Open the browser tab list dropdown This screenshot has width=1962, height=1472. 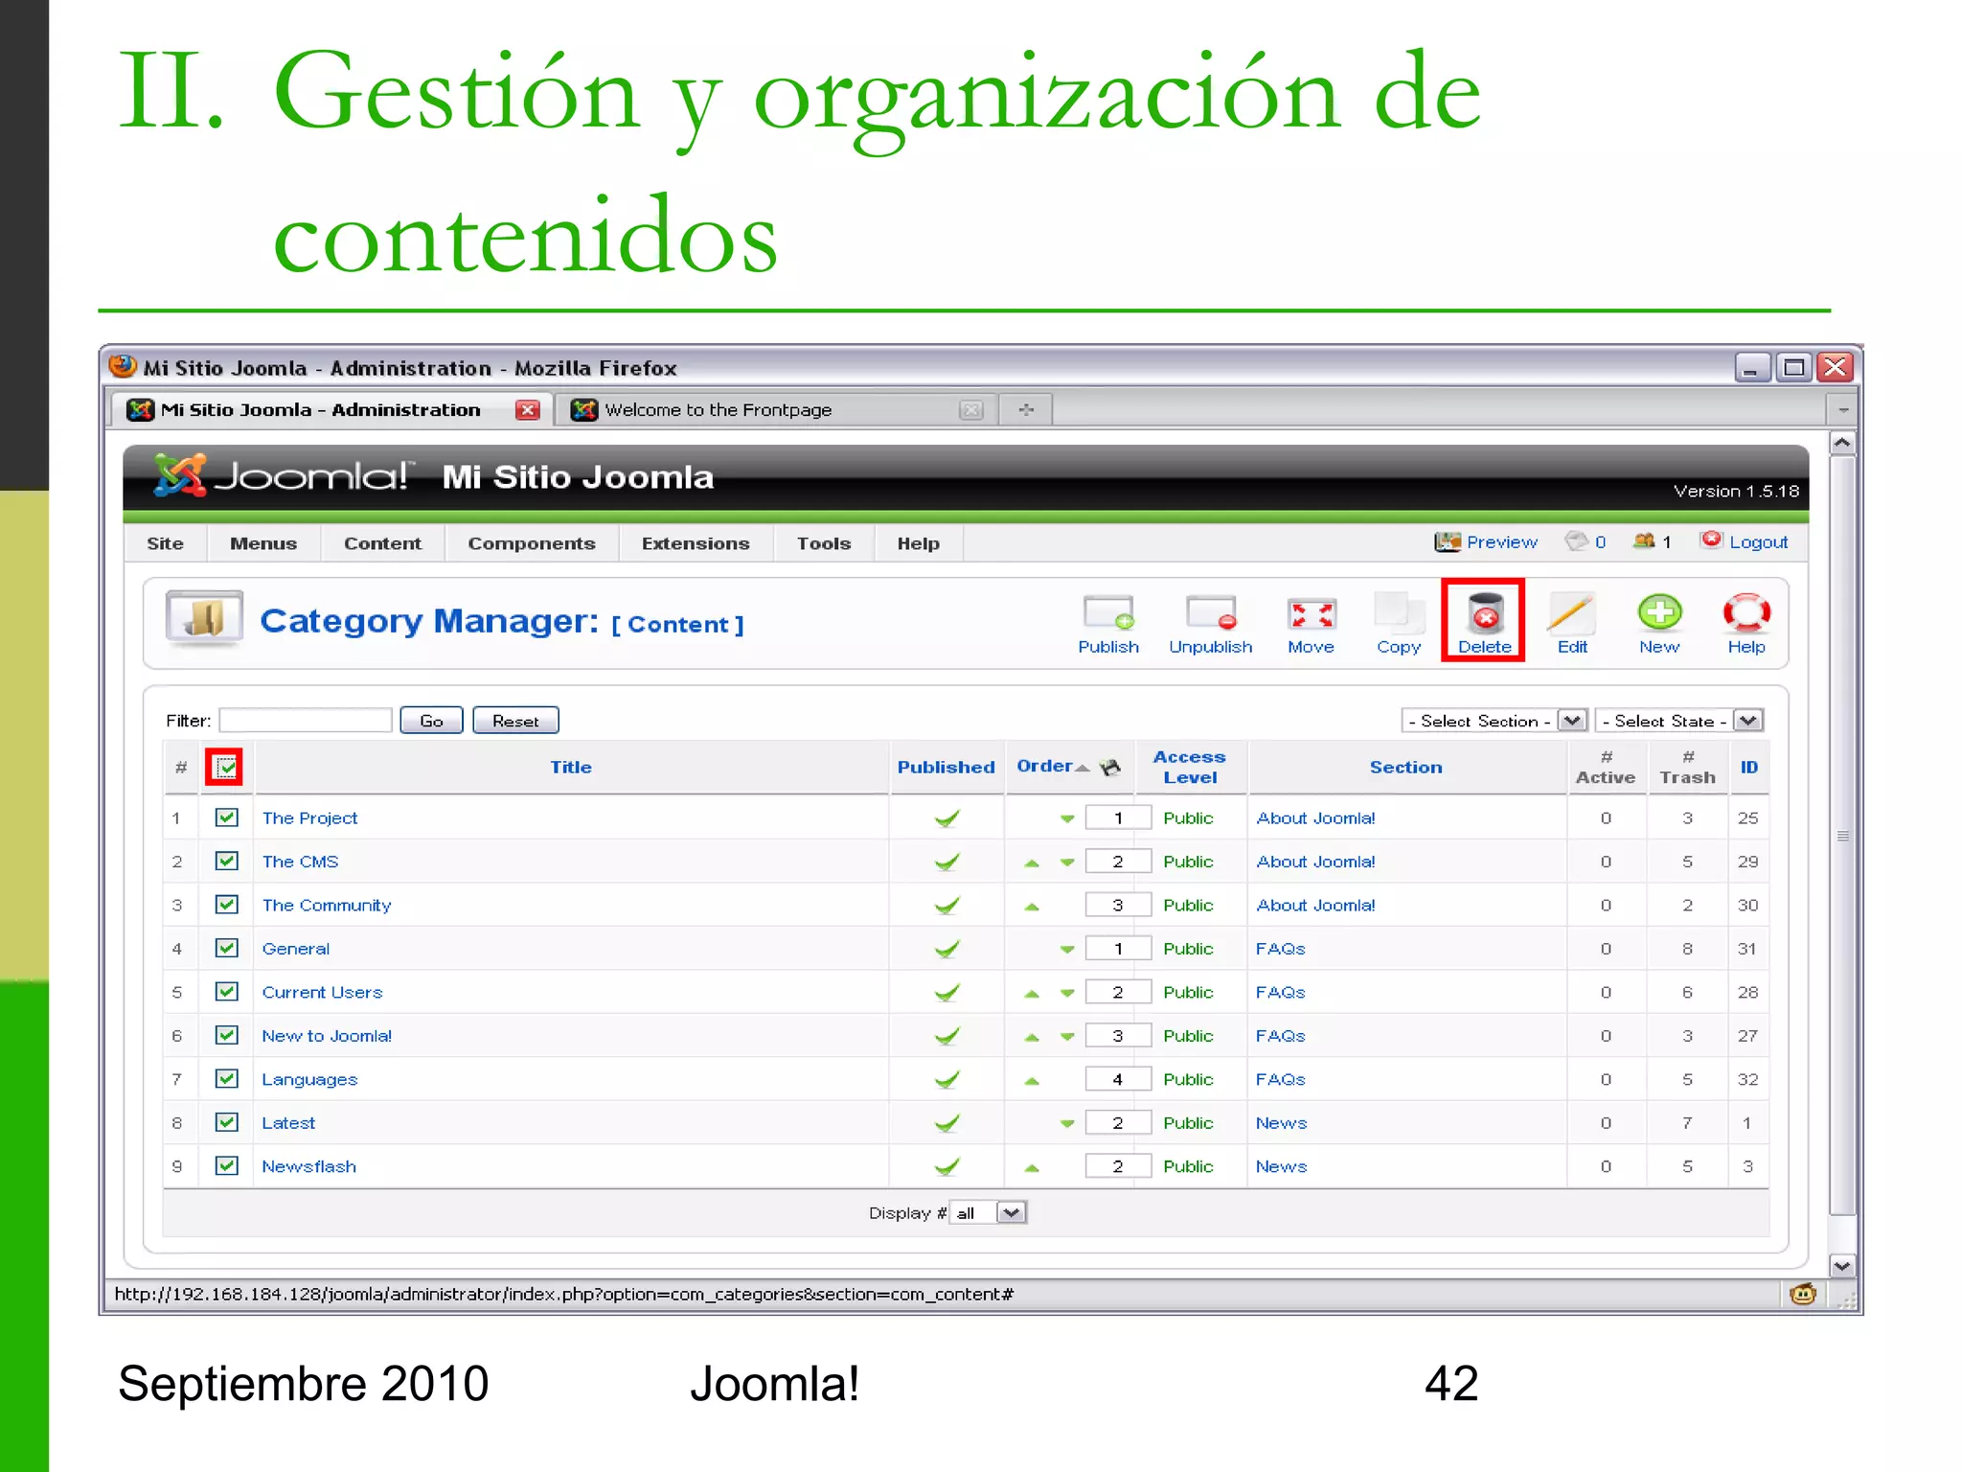[1842, 410]
